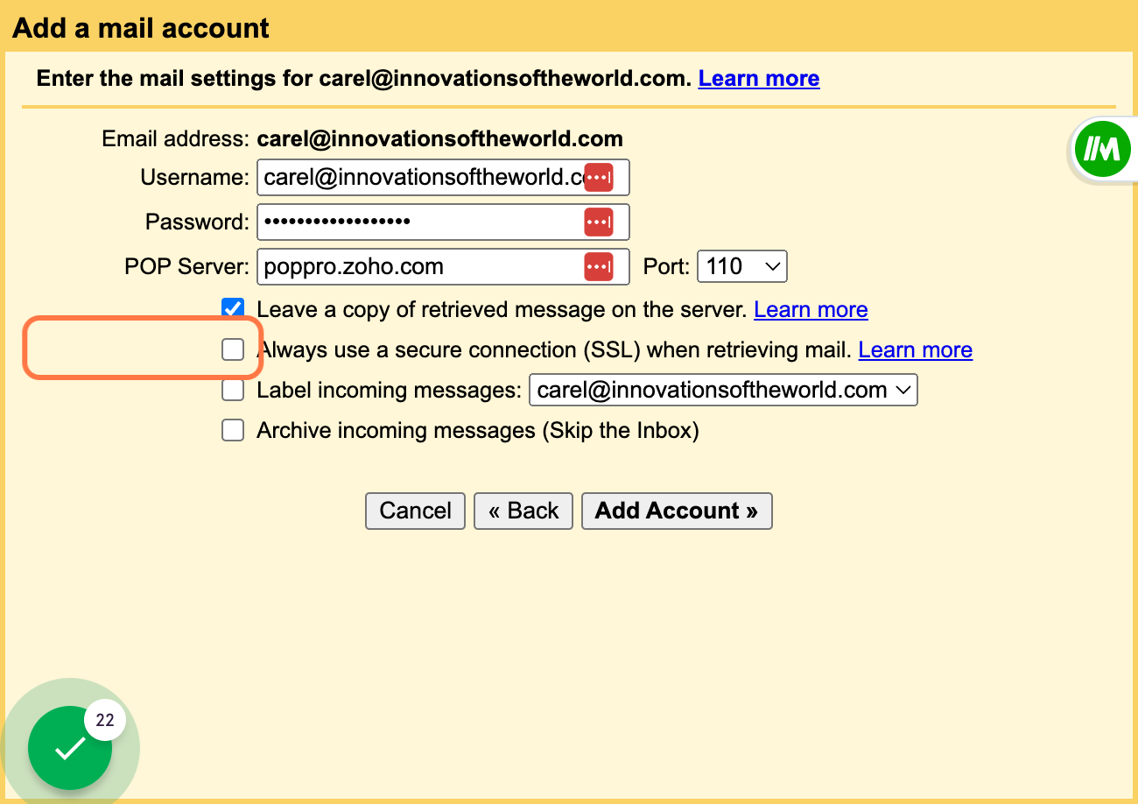Screen dimensions: 1138x804
Task: Click password manager icon in POP Server field
Action: coord(599,266)
